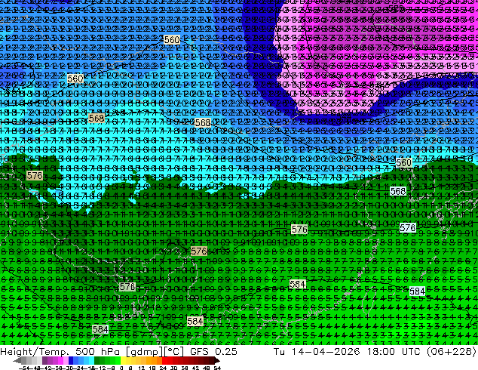Click the 'GFS 0.25' model label
Viewport: 478px width, 370px height.
(213, 351)
